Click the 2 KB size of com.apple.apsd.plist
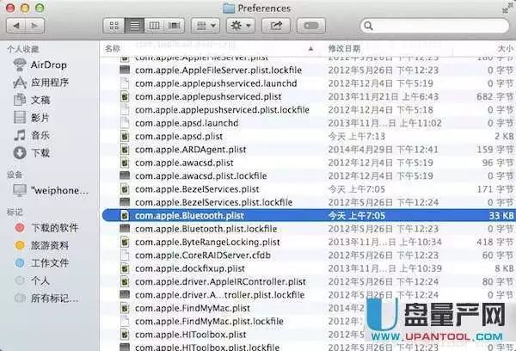This screenshot has width=516, height=351. [x=504, y=136]
